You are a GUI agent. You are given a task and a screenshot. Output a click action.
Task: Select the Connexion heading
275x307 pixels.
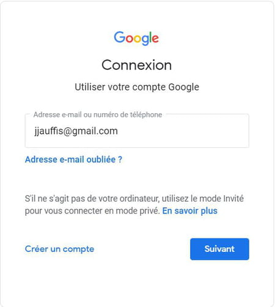(x=137, y=65)
